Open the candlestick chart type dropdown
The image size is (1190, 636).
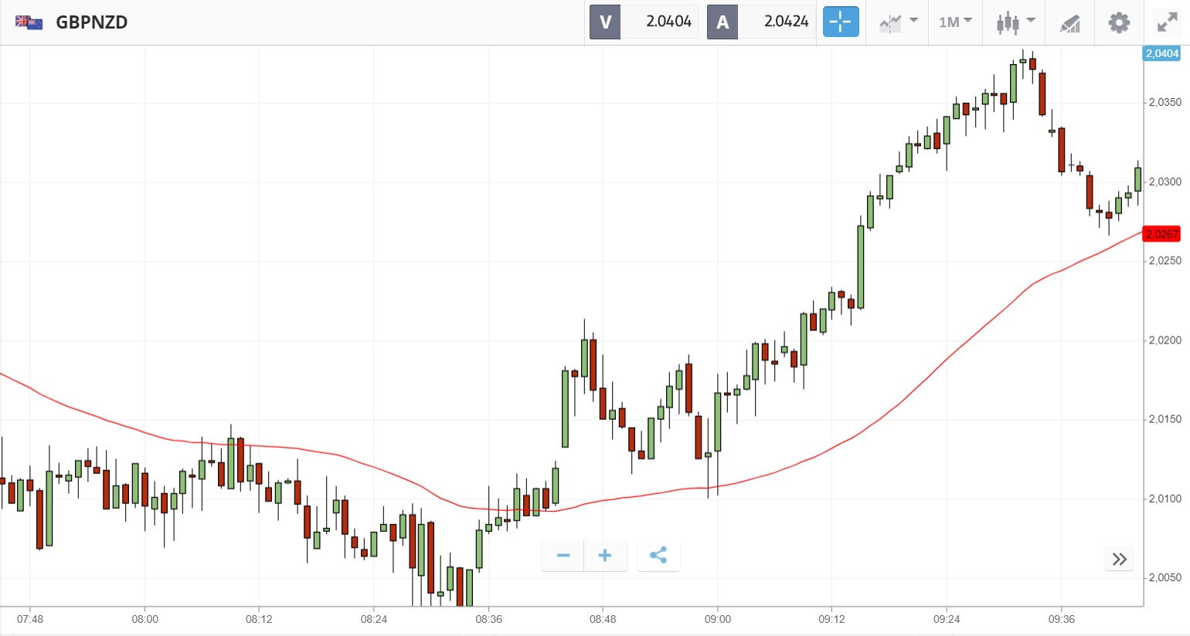(1015, 22)
